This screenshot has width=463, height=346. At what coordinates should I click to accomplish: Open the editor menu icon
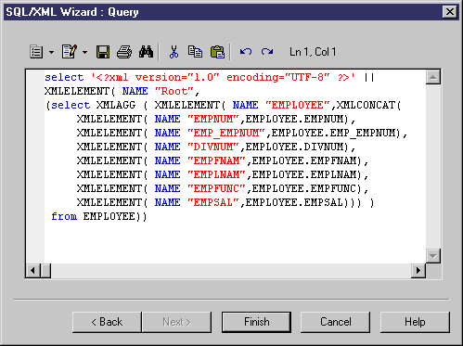click(x=36, y=52)
